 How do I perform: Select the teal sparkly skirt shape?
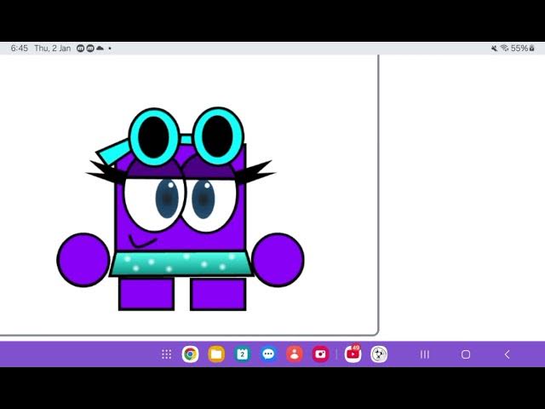pyautogui.click(x=181, y=263)
